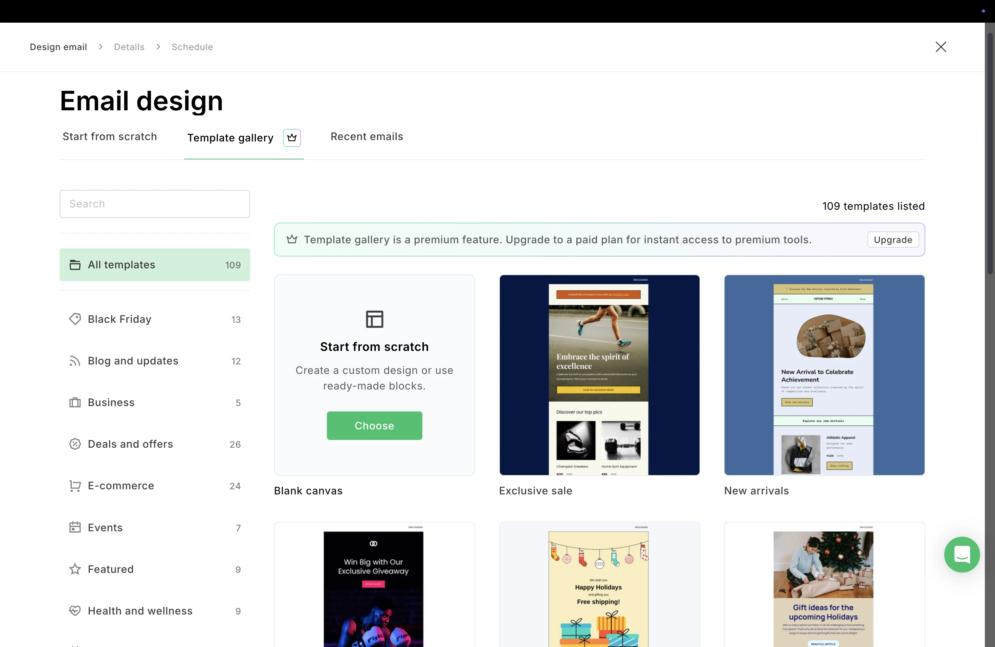Click the Featured star icon
The width and height of the screenshot is (995, 647).
75,569
